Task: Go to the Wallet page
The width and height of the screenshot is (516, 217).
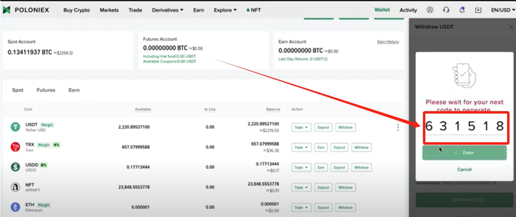Action: coord(382,10)
